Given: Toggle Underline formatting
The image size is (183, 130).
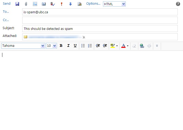Looking at the screenshot, I should tap(75, 46).
